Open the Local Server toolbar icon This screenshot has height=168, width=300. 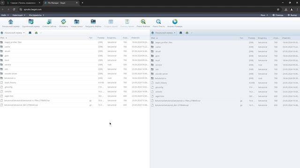11,23
